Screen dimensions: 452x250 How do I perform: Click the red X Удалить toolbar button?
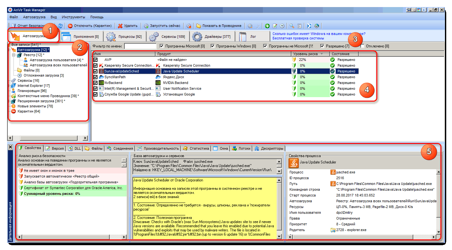tap(128, 26)
